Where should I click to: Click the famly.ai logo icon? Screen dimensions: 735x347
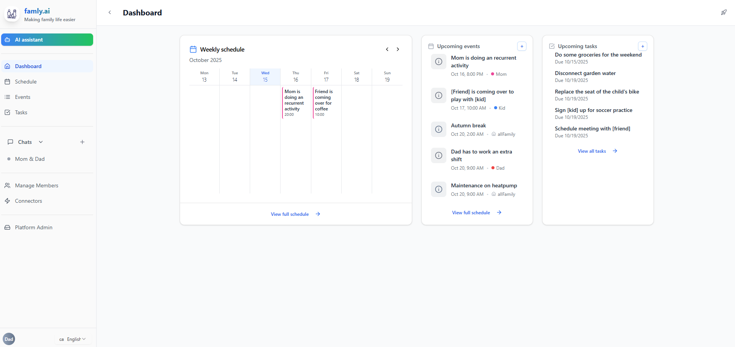coord(12,14)
